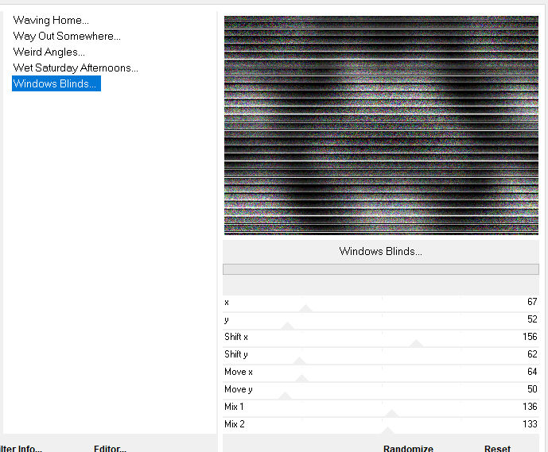Click the Shift x slider handle
The width and height of the screenshot is (548, 452).
(415, 343)
